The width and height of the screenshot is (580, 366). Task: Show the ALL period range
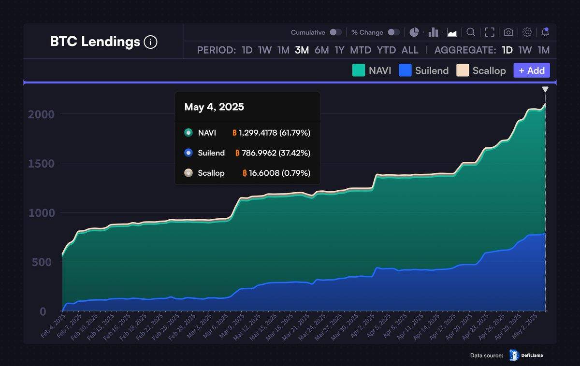(x=410, y=50)
